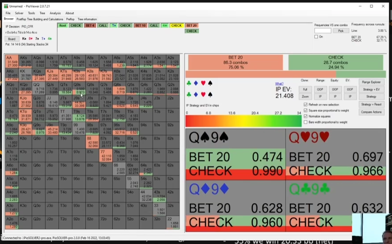
Task: Click the yellow CHECK node in the line
Action: pyautogui.click(x=176, y=25)
